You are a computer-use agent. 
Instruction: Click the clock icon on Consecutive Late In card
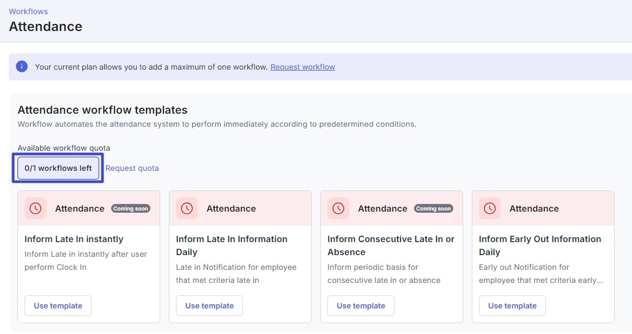pos(338,208)
